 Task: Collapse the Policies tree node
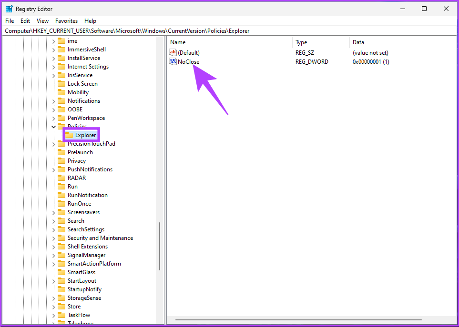[53, 127]
